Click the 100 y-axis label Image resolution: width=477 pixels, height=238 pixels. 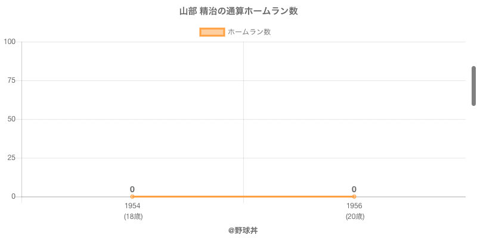10,42
